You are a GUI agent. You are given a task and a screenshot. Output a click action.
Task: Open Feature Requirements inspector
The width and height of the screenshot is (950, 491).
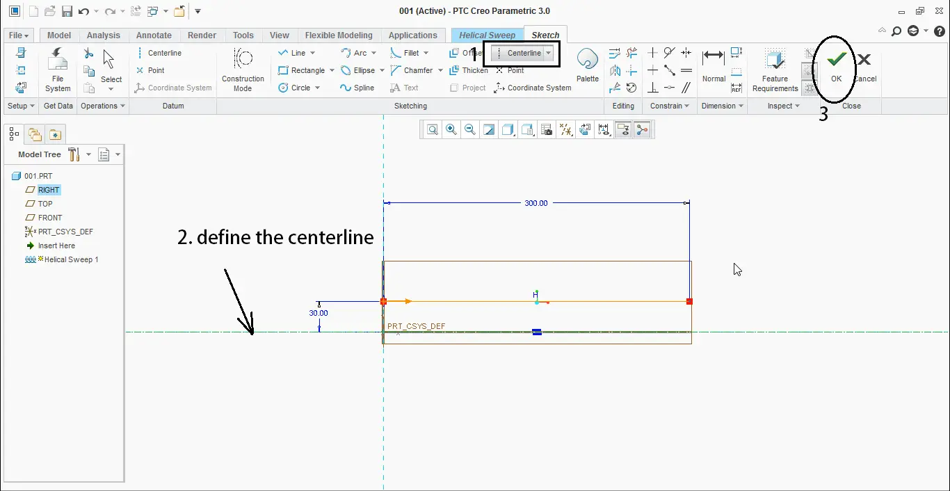click(x=775, y=70)
